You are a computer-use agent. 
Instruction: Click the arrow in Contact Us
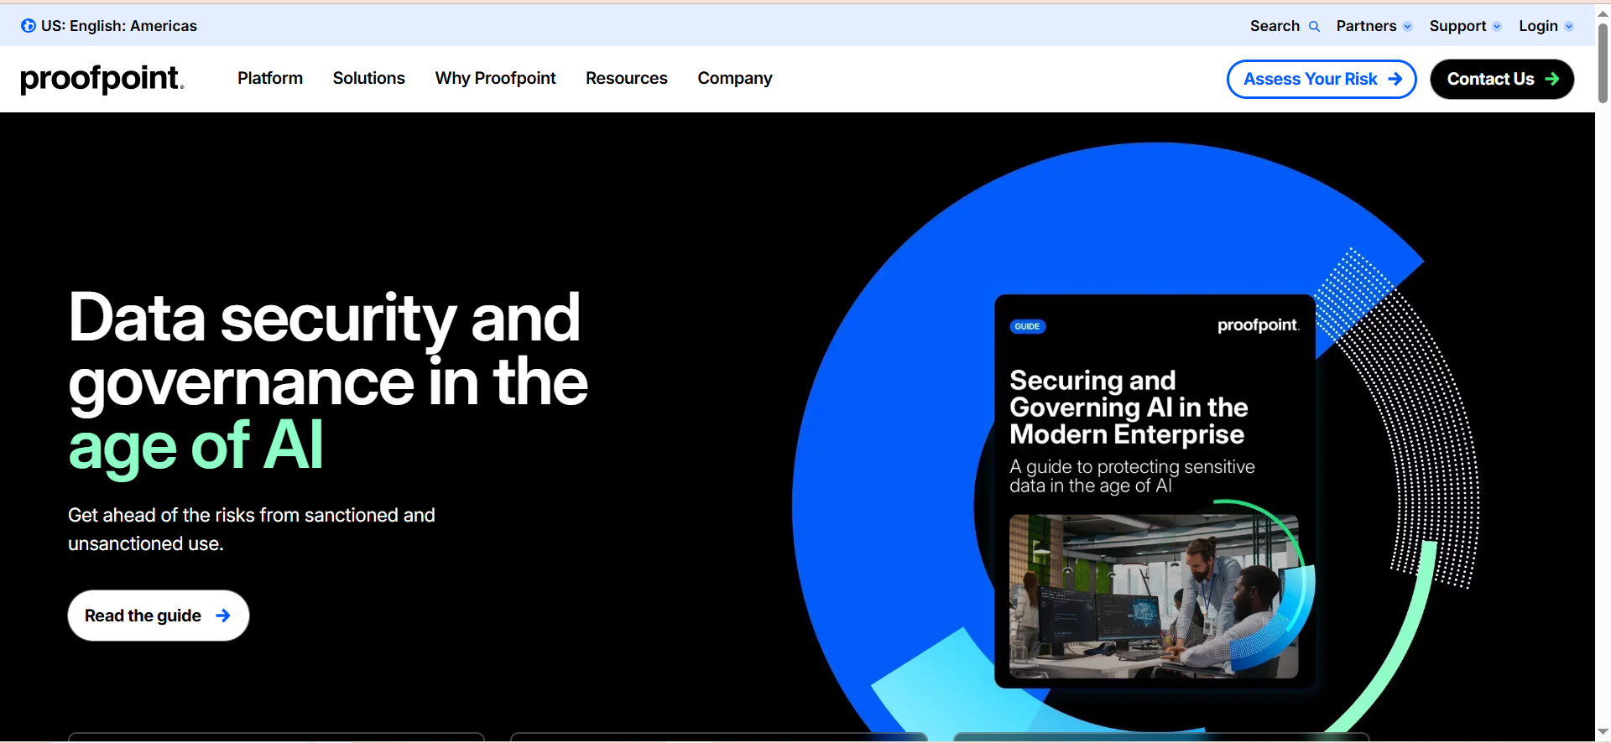[x=1552, y=79]
